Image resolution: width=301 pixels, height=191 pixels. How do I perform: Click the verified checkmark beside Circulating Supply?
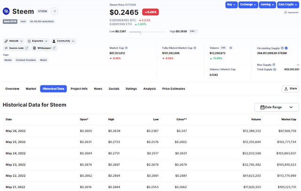point(286,48)
